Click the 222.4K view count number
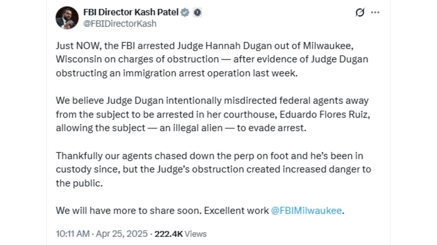The height and width of the screenshot is (245, 437). coord(168,234)
